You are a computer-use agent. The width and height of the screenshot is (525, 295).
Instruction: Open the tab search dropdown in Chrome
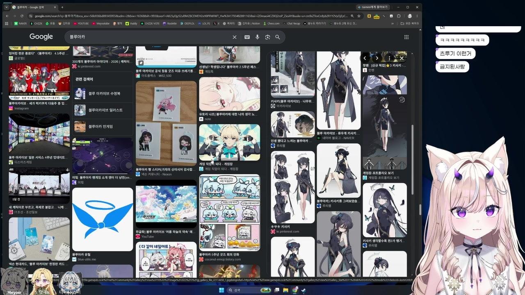pyautogui.click(x=7, y=7)
